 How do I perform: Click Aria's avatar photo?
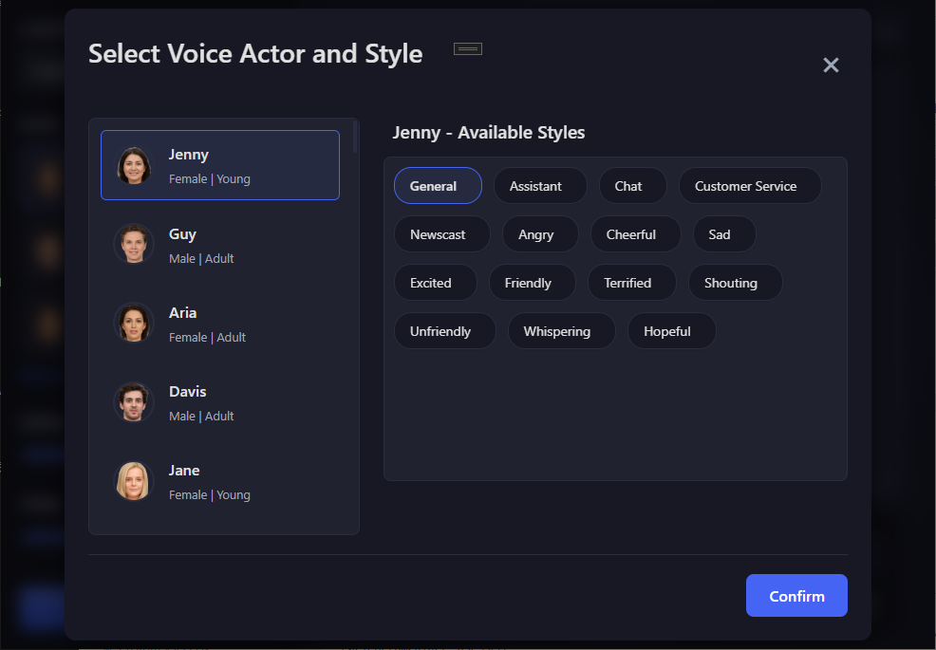click(x=134, y=323)
